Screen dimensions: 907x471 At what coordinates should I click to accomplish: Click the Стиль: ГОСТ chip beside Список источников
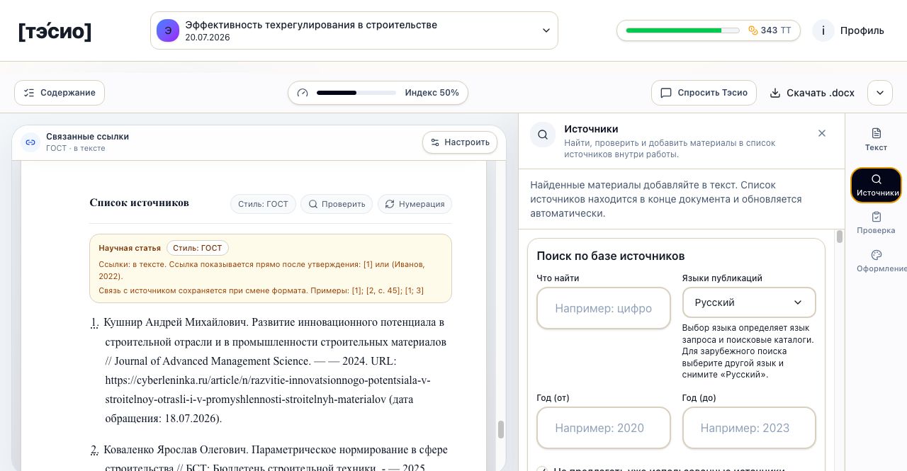tap(263, 204)
